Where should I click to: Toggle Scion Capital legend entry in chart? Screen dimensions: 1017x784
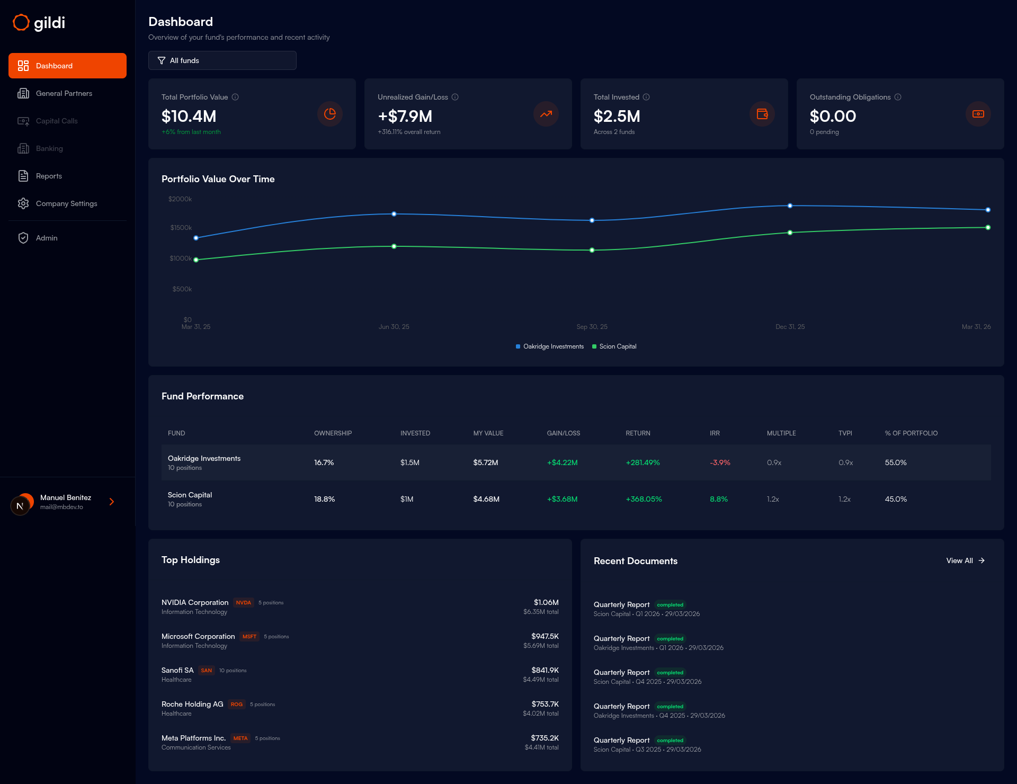[x=614, y=346]
